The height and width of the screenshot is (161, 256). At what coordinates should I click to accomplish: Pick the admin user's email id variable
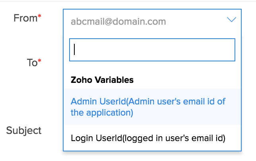click(x=148, y=107)
